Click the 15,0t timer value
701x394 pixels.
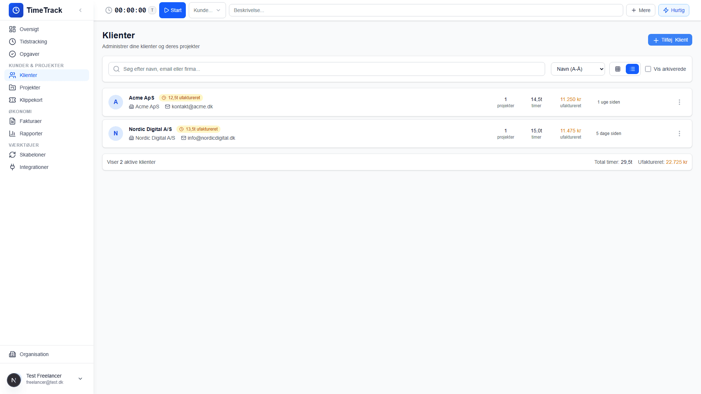point(536,131)
